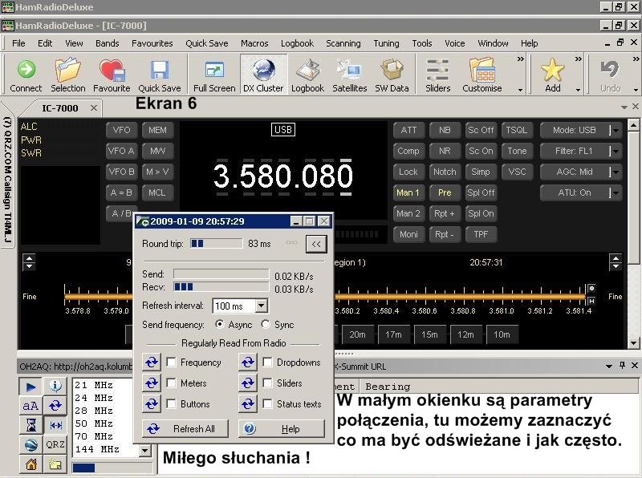Click the QRZ lookup icon
The width and height of the screenshot is (642, 478).
click(x=55, y=444)
